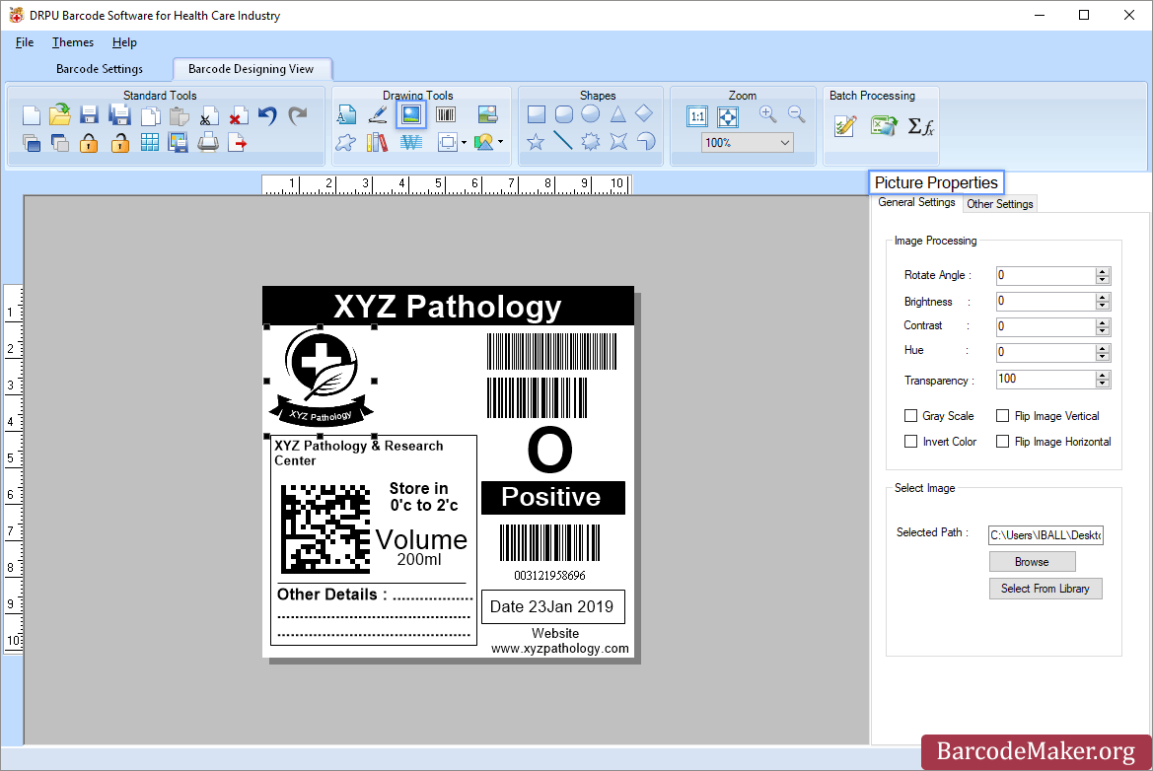Undo the last action
Image resolution: width=1153 pixels, height=771 pixels.
267,115
